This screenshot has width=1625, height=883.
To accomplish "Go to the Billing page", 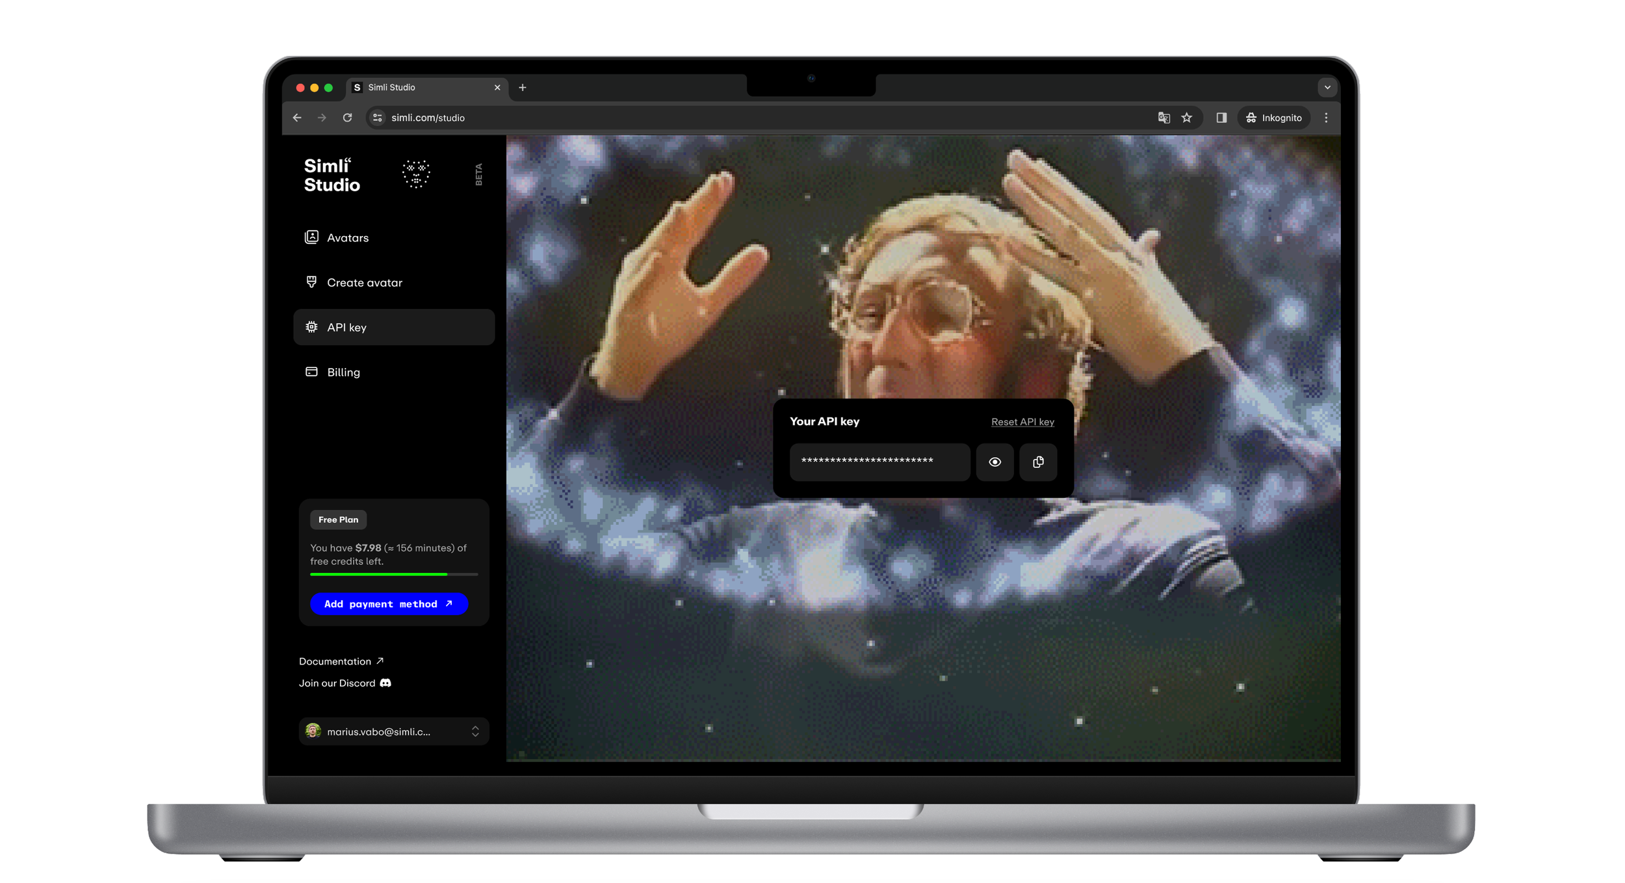I will pos(394,372).
